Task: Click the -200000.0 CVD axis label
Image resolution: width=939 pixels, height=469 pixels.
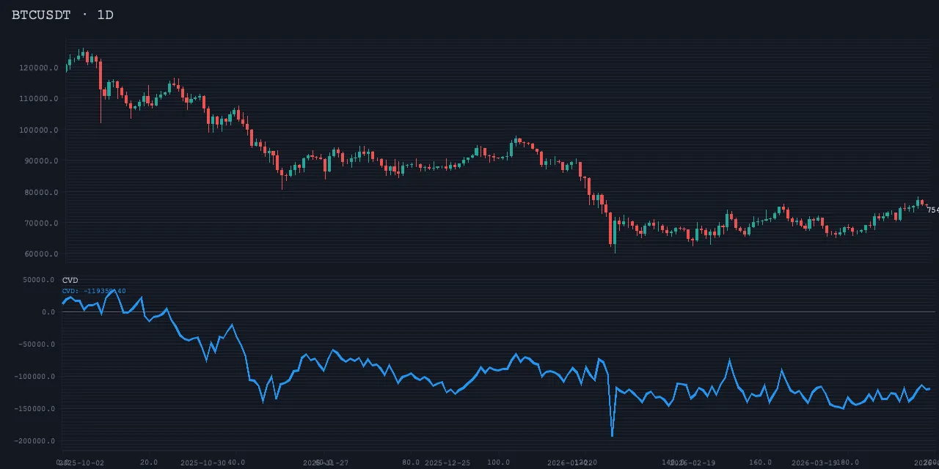Action: click(x=37, y=441)
